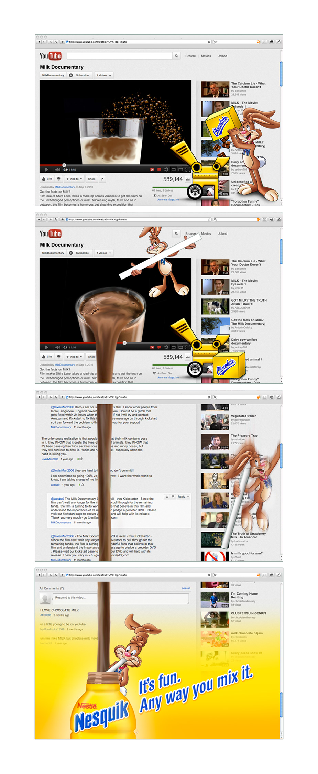Click the Reply button on the absba9 comment
This screenshot has width=318, height=774.
(x=182, y=497)
